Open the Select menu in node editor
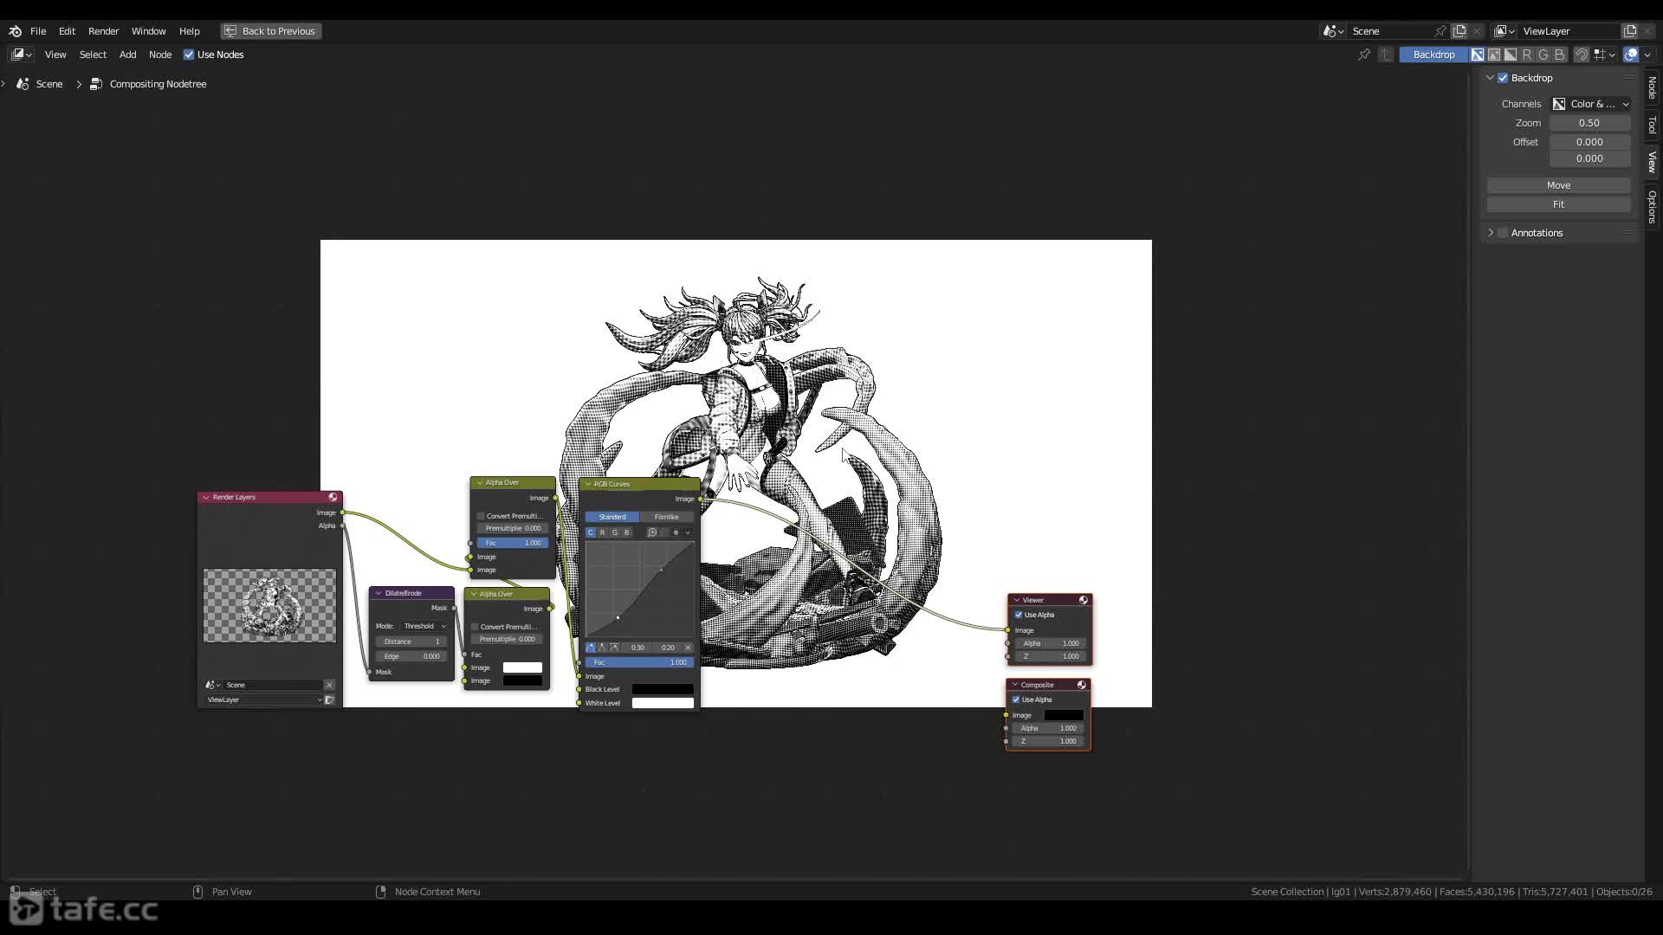This screenshot has height=935, width=1663. click(93, 55)
